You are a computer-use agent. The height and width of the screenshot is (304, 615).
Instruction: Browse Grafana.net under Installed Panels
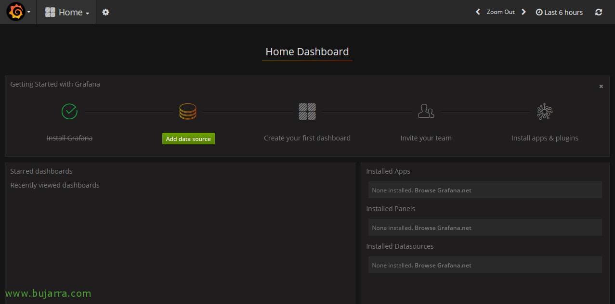point(443,228)
